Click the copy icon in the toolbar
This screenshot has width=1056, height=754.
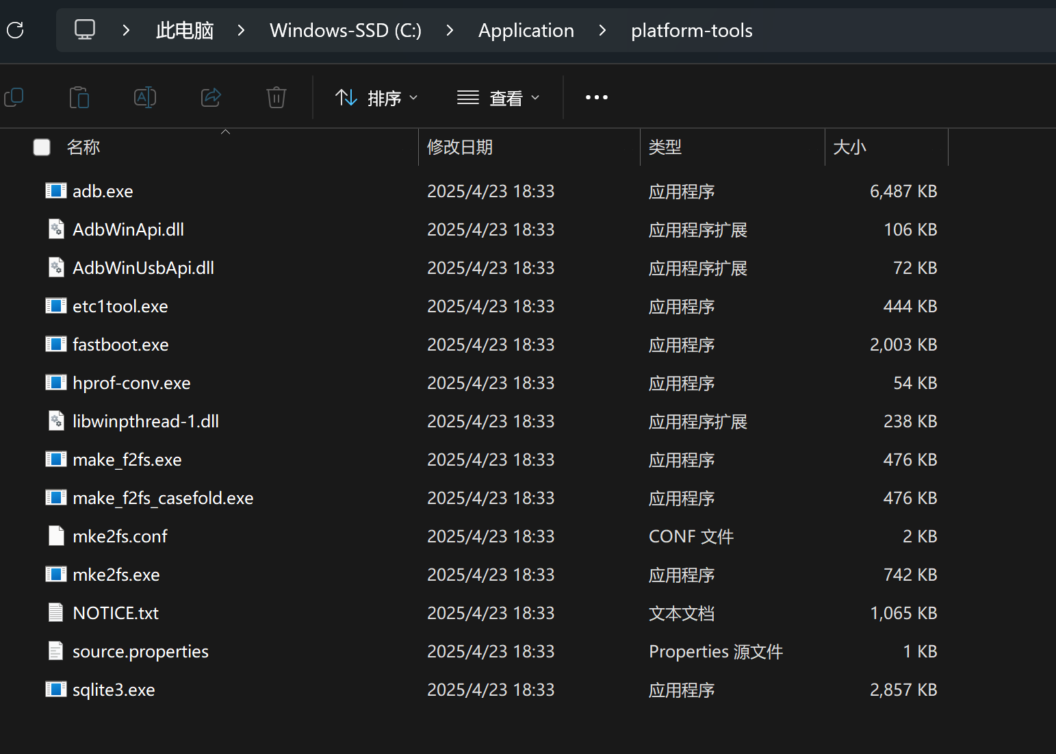pyautogui.click(x=14, y=97)
